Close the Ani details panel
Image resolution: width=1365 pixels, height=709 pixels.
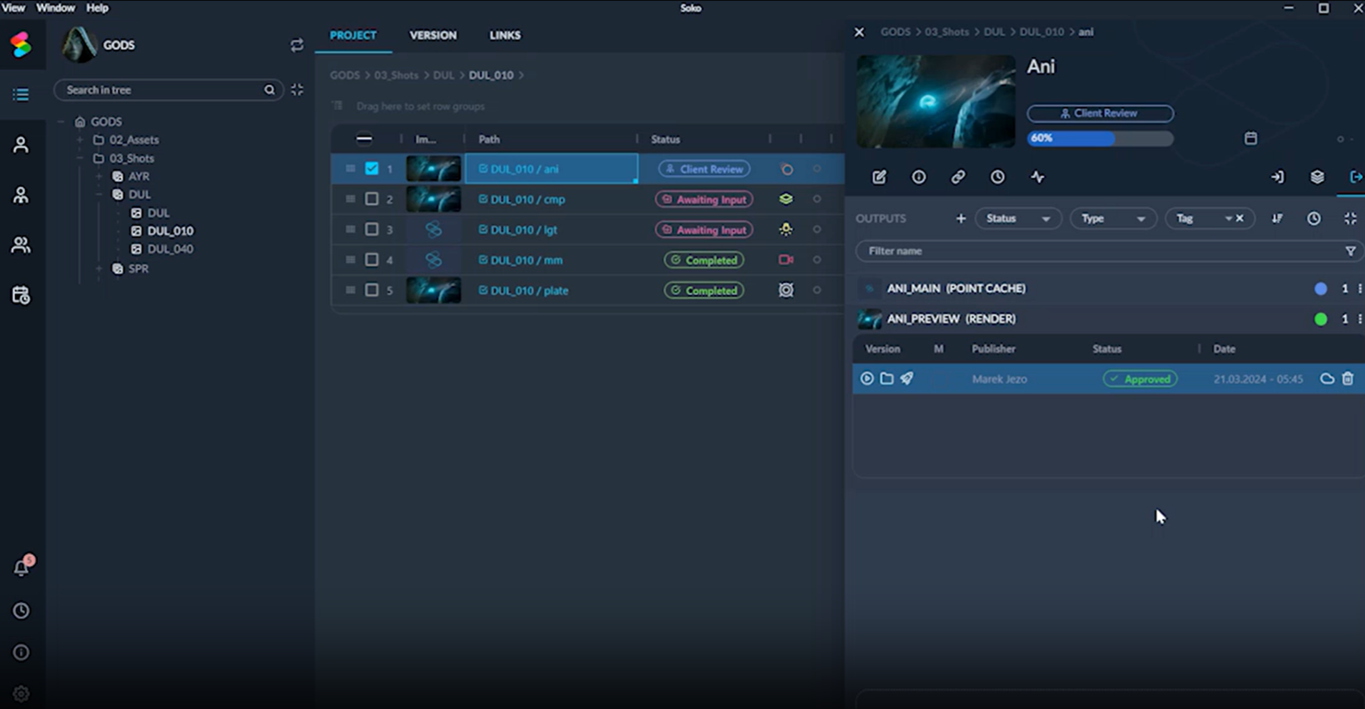859,32
